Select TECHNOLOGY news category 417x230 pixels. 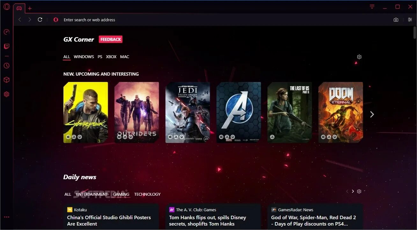click(147, 194)
